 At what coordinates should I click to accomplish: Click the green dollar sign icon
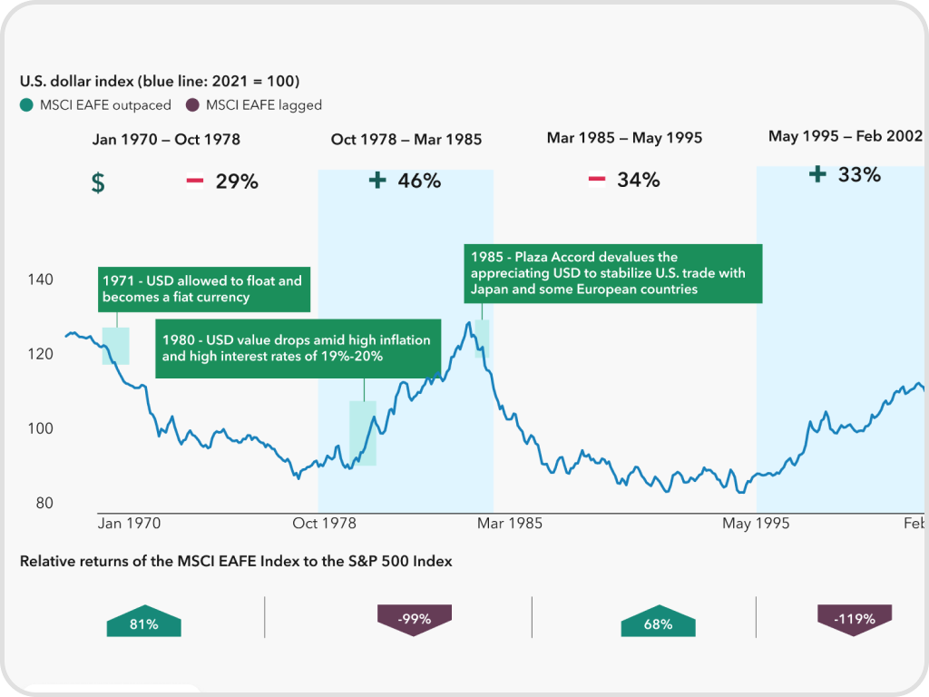[x=98, y=182]
